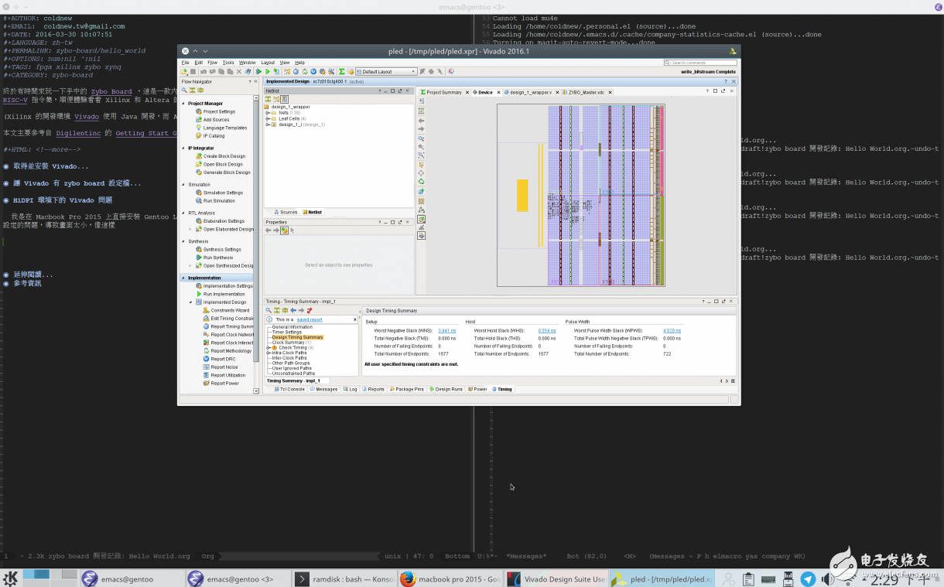Viewport: 944px width, 587px height.
Task: Click the Sigma Project Summary toolbar icon
Action: 341,72
